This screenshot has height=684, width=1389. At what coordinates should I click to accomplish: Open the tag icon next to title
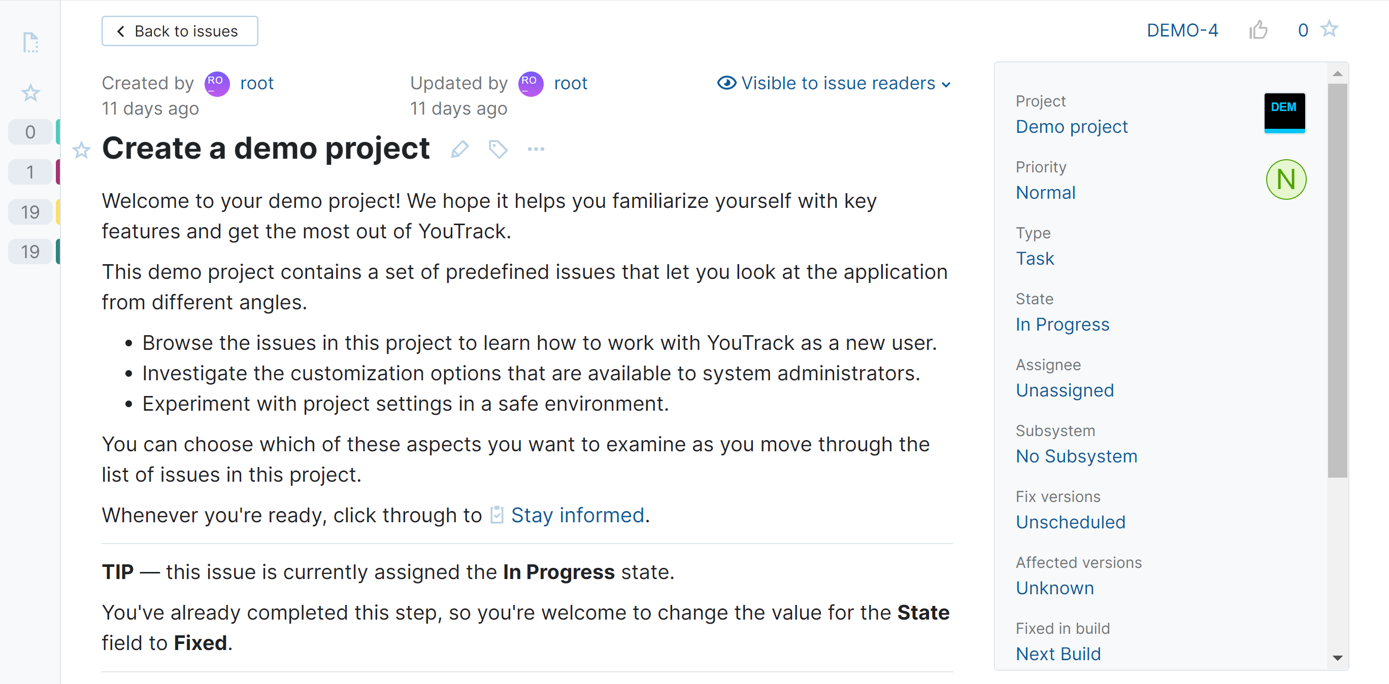pyautogui.click(x=498, y=149)
